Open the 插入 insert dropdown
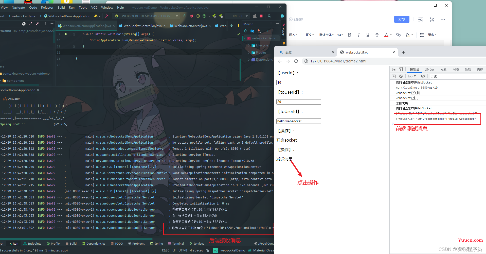The height and width of the screenshot is (254, 486). [x=293, y=35]
